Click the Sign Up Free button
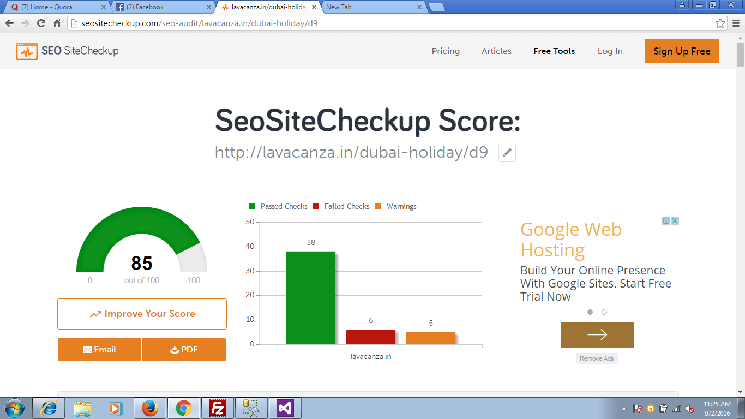The image size is (745, 419). pyautogui.click(x=682, y=51)
